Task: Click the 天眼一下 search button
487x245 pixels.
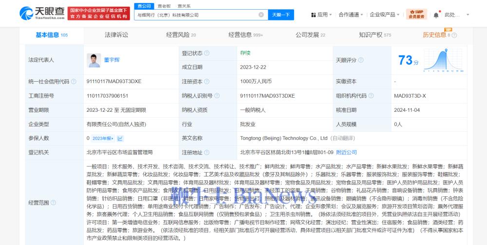Action: click(281, 15)
